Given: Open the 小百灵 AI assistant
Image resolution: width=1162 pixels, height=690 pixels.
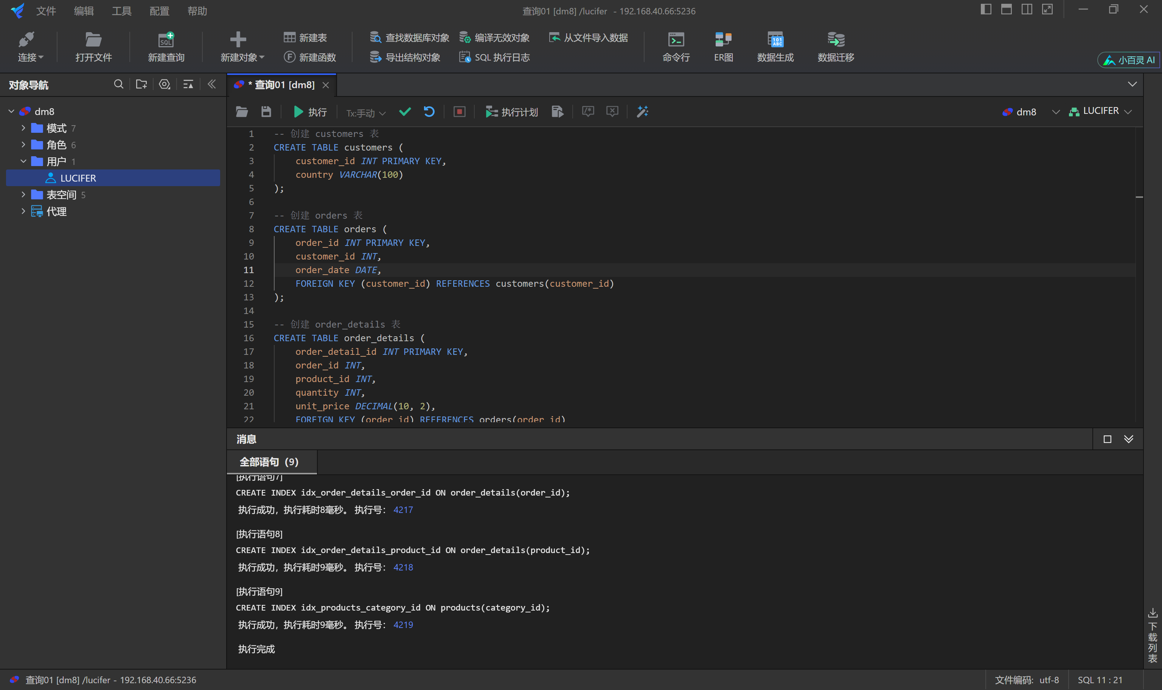Looking at the screenshot, I should coord(1128,59).
